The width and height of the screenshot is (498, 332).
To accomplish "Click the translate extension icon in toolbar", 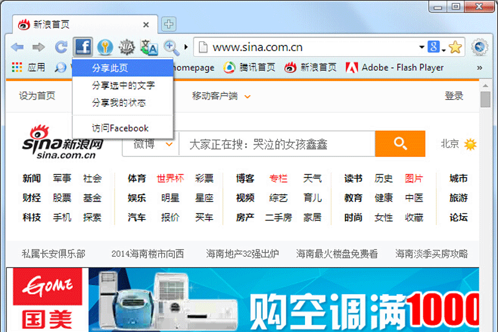I will click(x=149, y=47).
